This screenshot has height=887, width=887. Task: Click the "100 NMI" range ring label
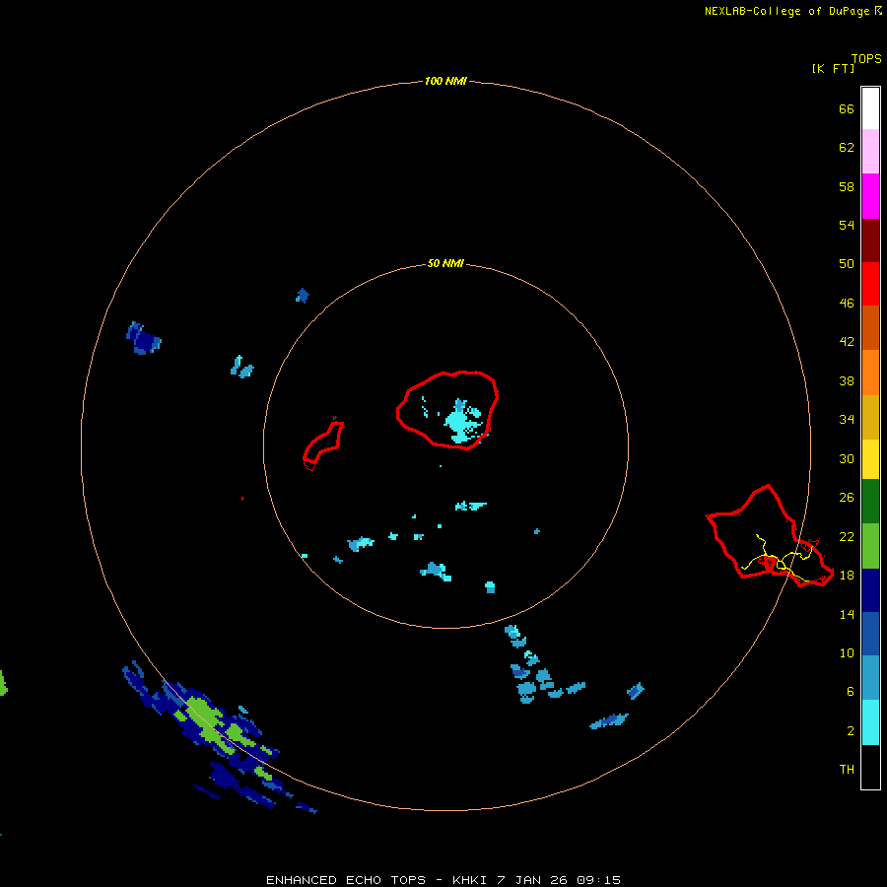(x=445, y=81)
